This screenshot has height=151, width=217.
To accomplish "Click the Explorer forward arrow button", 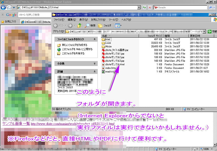I will coord(70,26).
